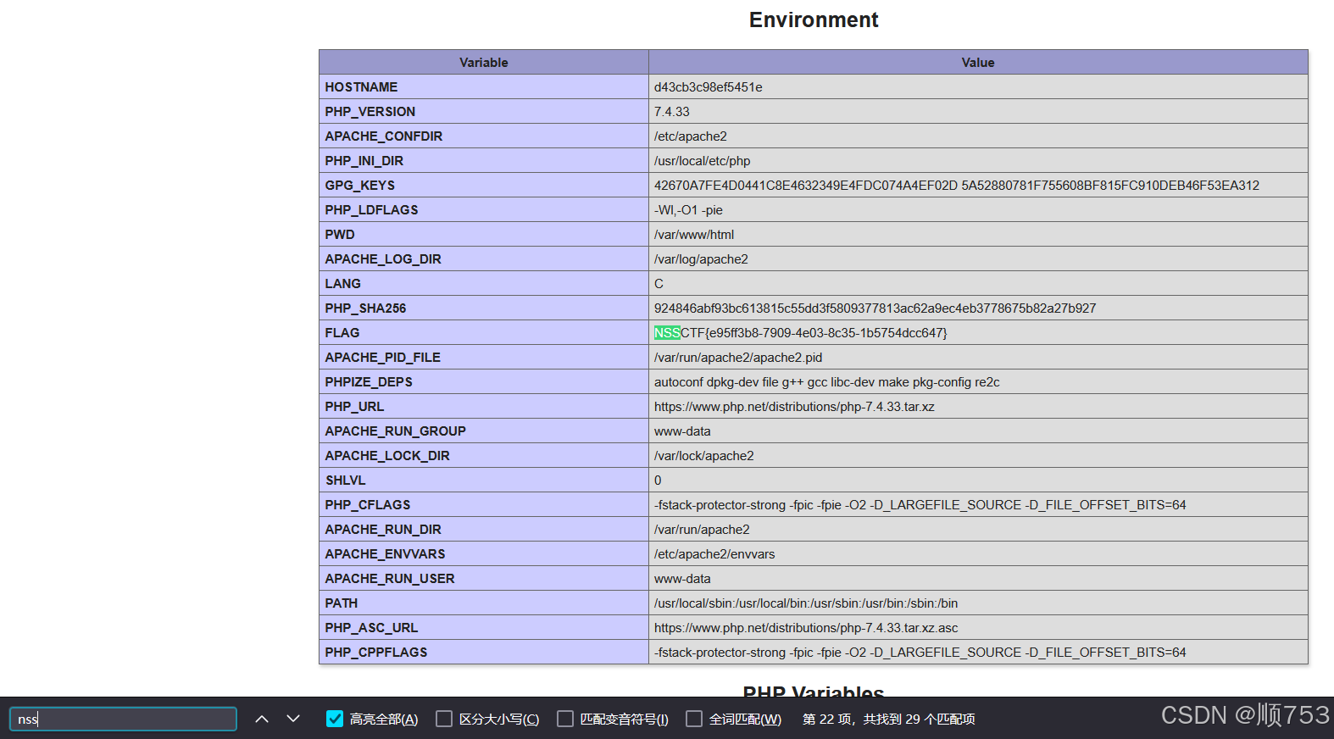Viewport: 1334px width, 739px height.
Task: Go to next find match arrow
Action: pyautogui.click(x=293, y=719)
